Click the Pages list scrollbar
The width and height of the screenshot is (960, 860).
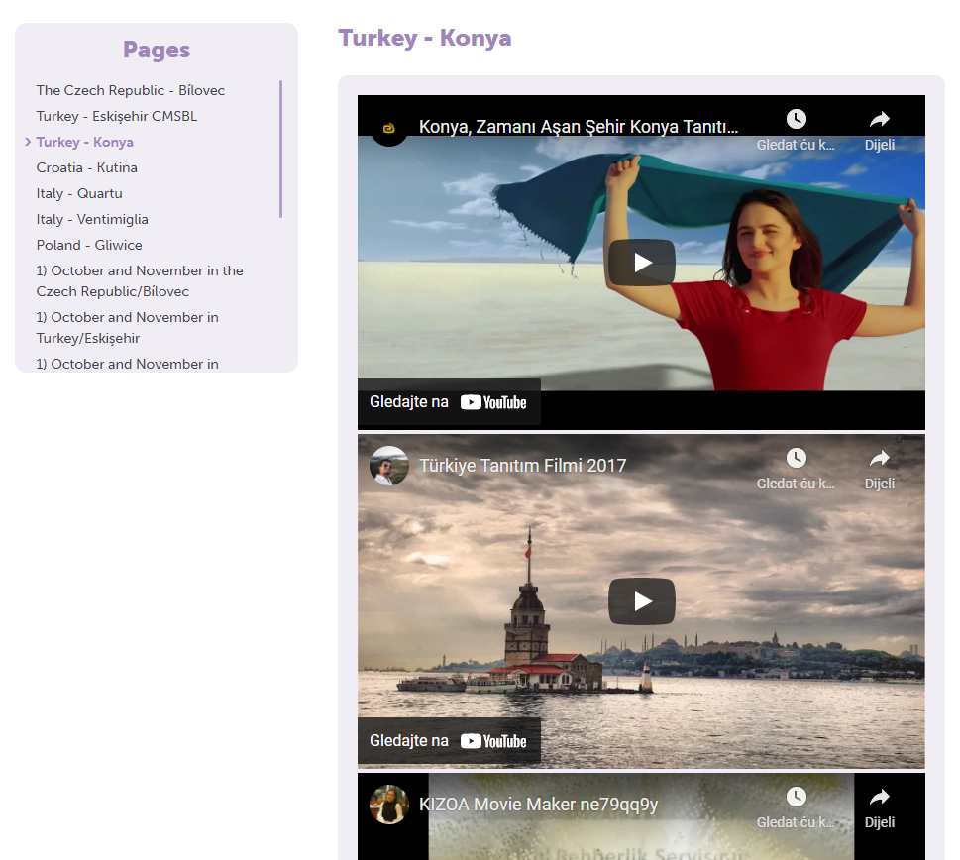(x=280, y=149)
